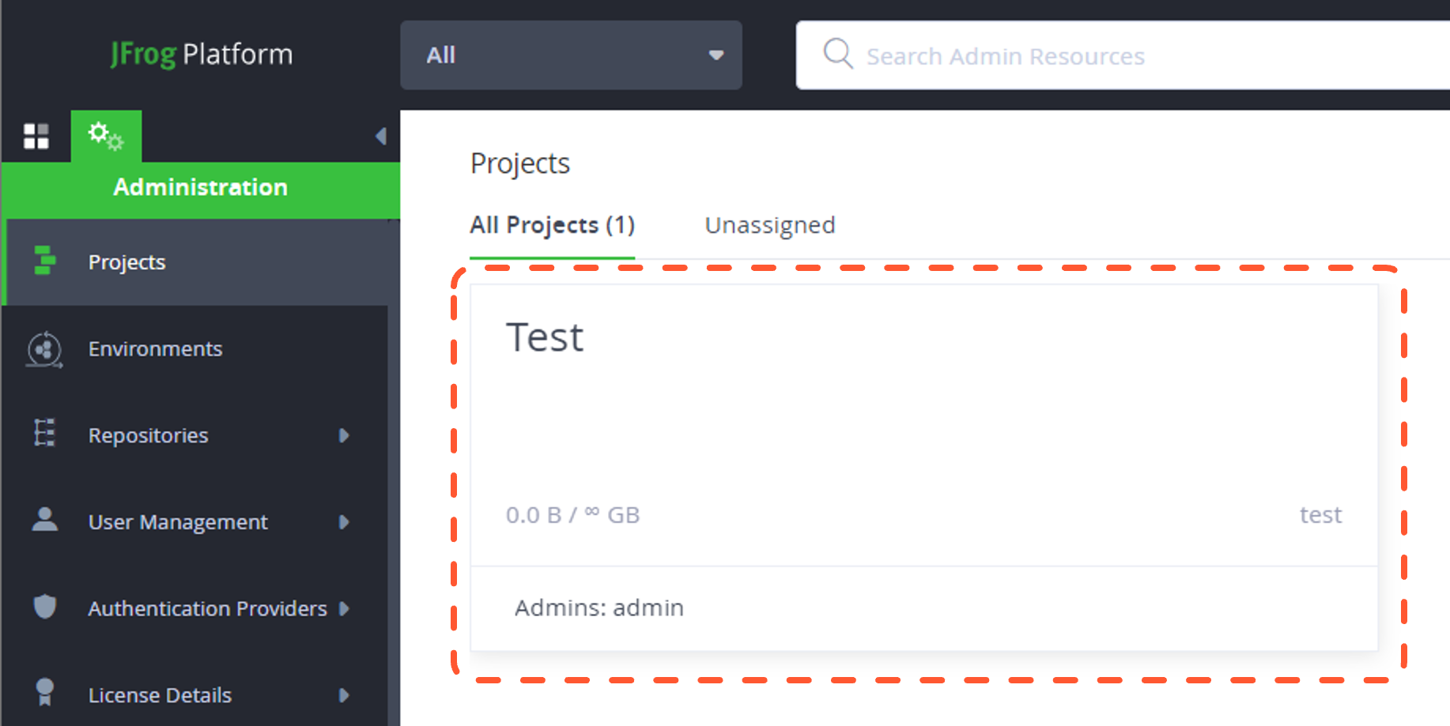Click the Projects page heading

click(x=519, y=164)
